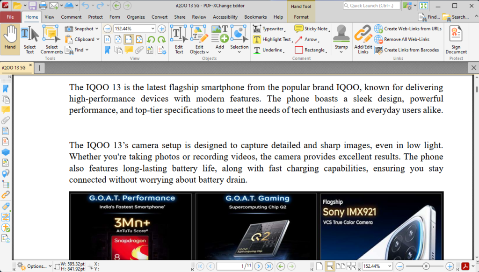Select two pages layout in status bar

[x=341, y=266]
